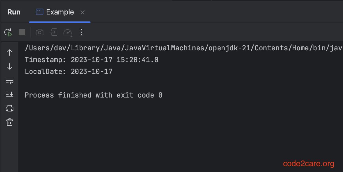The height and width of the screenshot is (172, 343).
Task: Toggle soft-wrap for console lines
Action: click(10, 80)
